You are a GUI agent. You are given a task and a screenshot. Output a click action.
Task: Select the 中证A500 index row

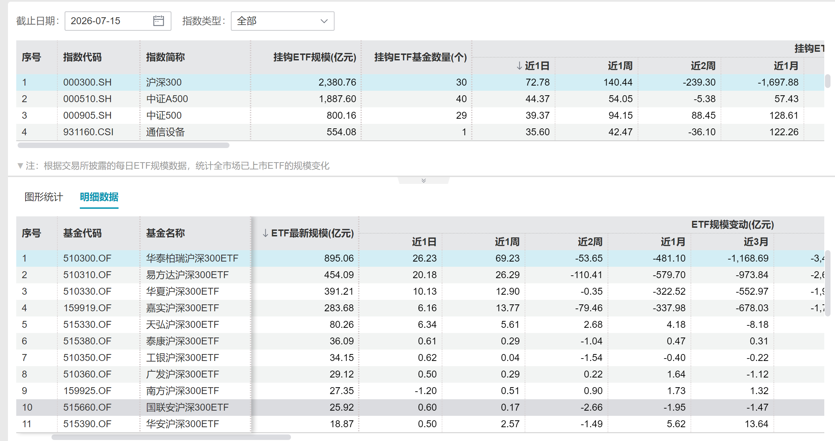[420, 99]
